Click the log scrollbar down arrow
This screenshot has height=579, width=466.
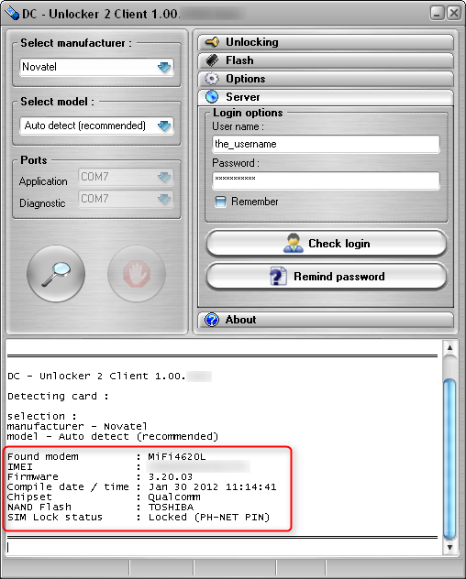(x=449, y=548)
